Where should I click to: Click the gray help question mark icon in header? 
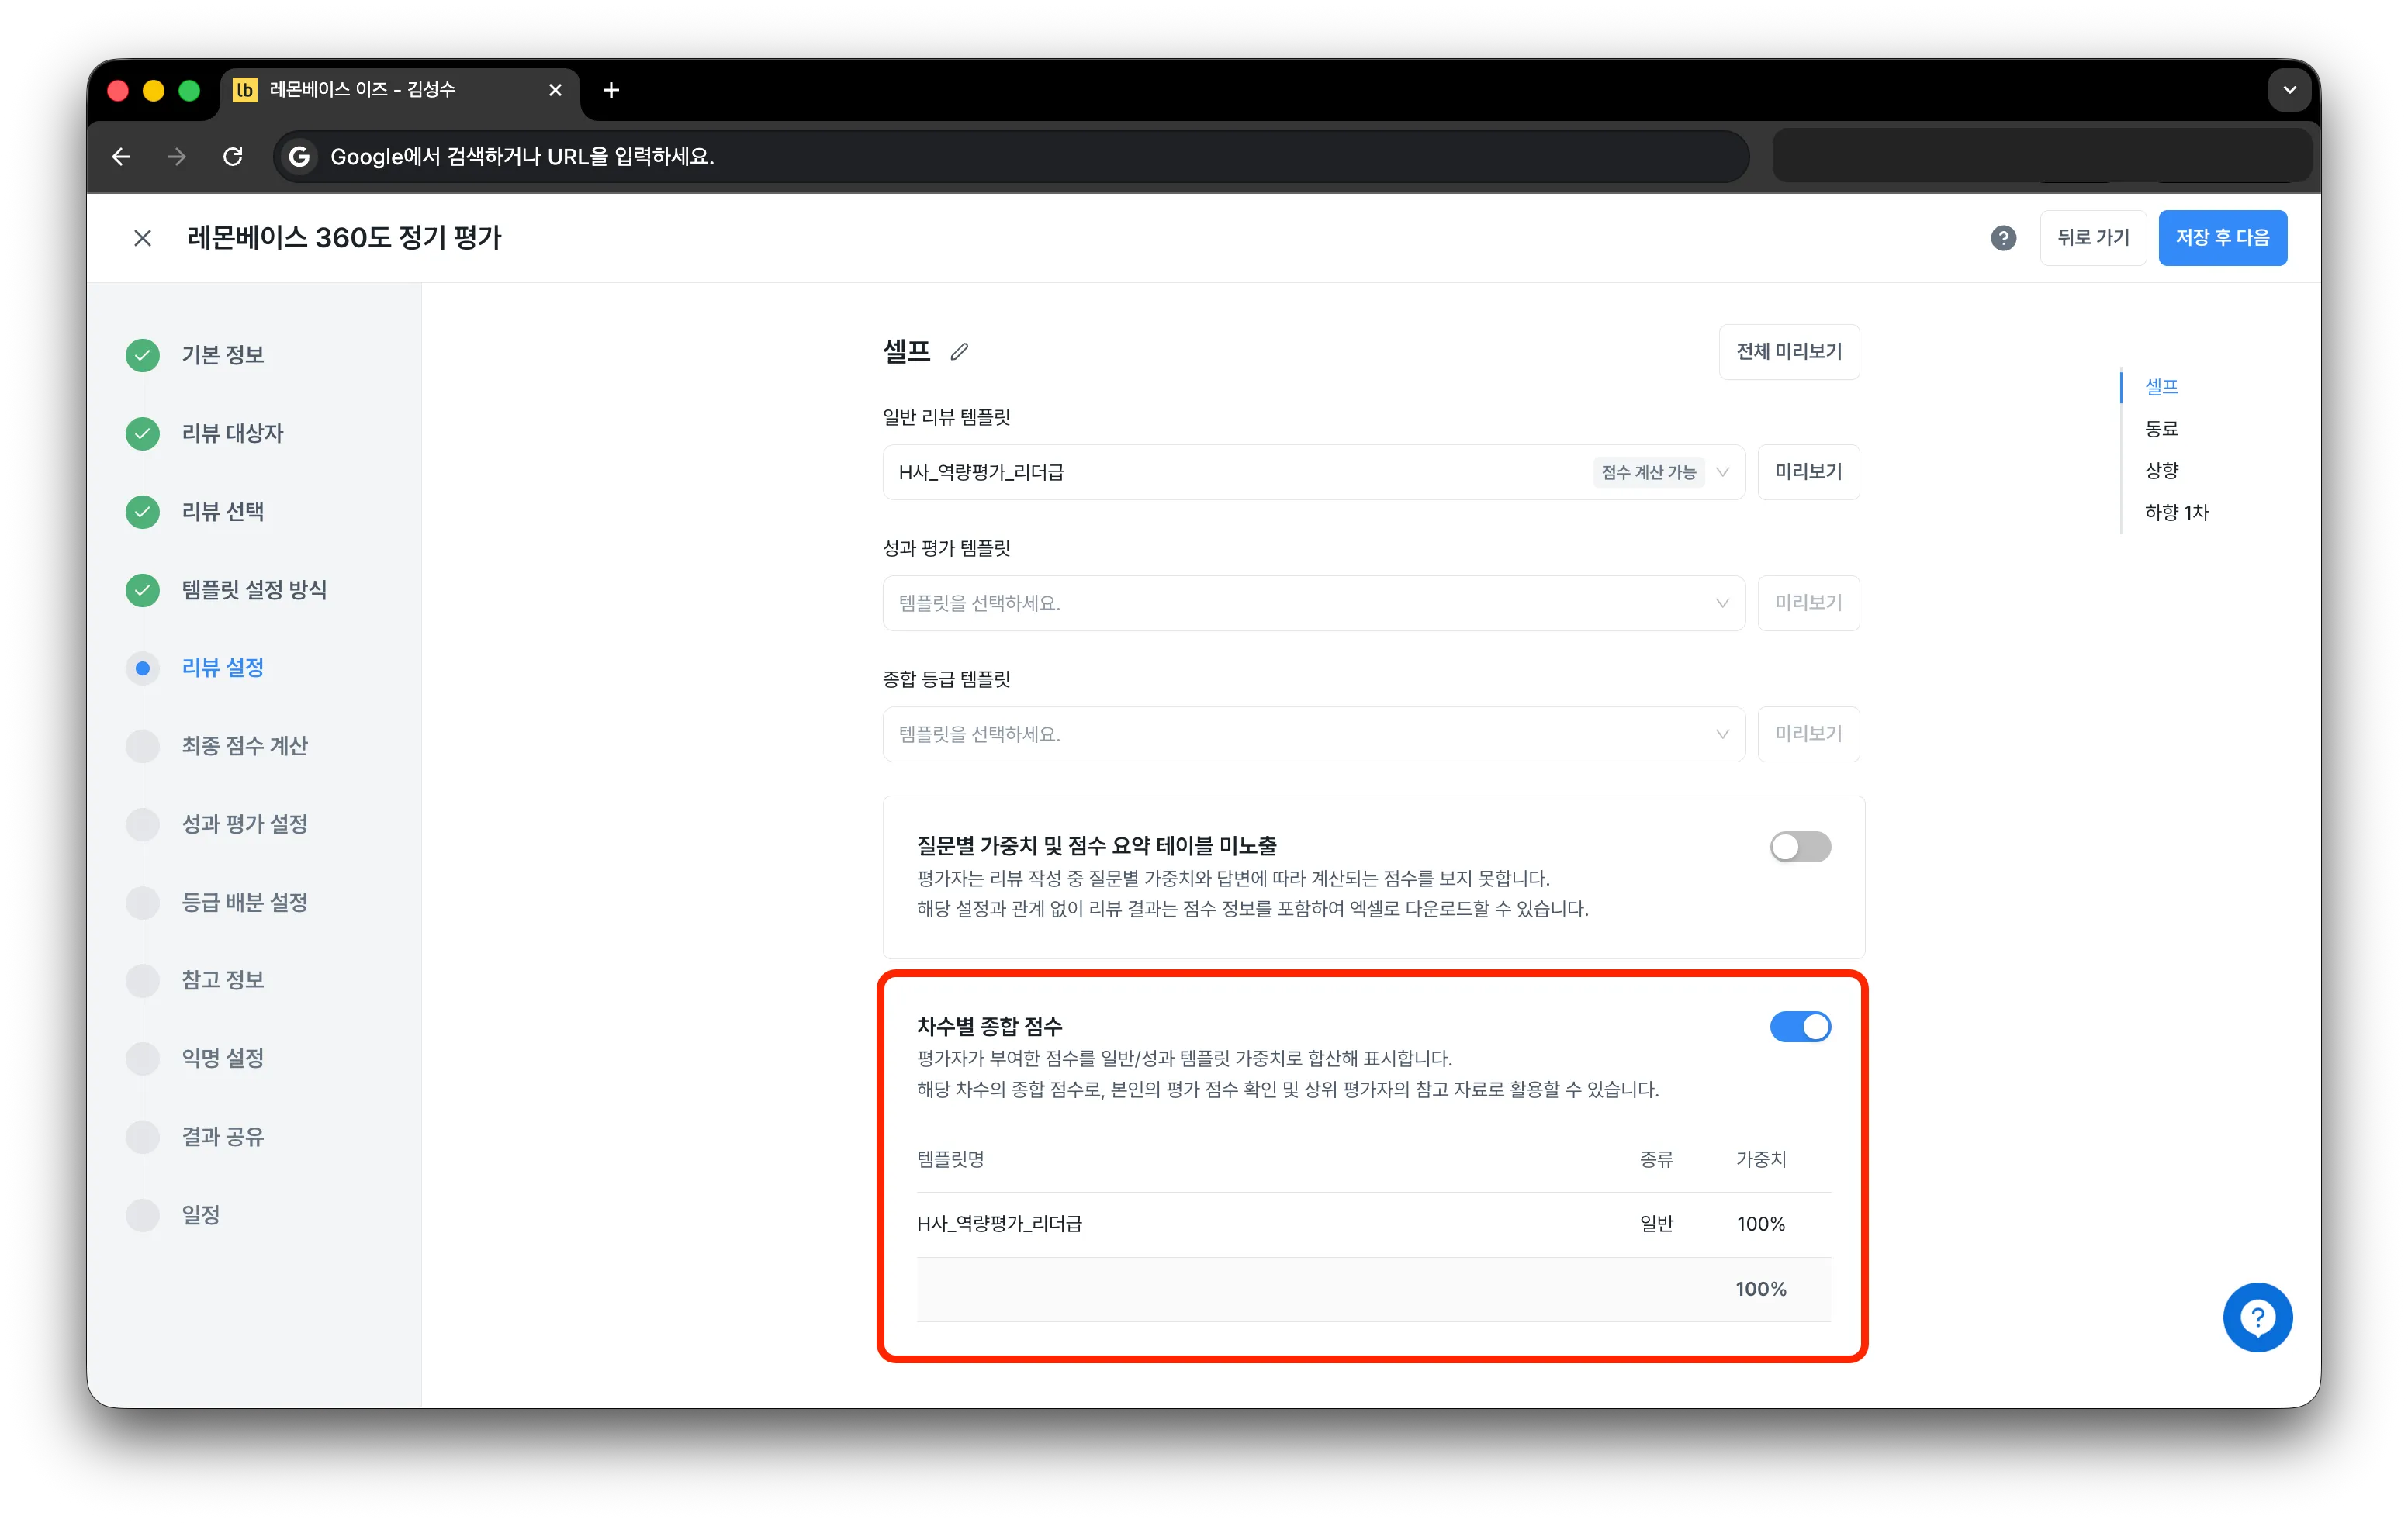(x=2003, y=238)
